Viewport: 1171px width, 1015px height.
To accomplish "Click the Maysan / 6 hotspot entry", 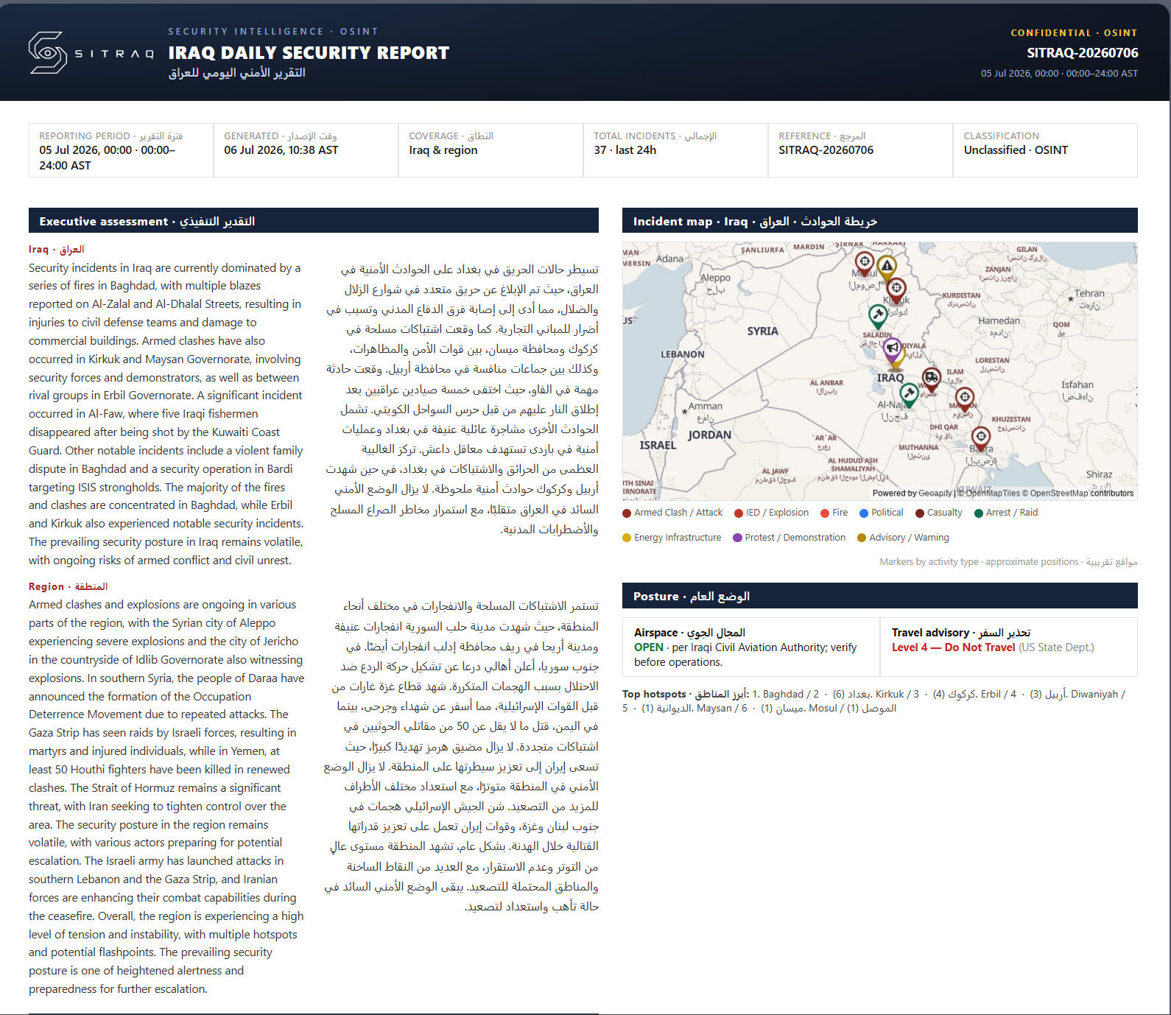I will tap(722, 709).
